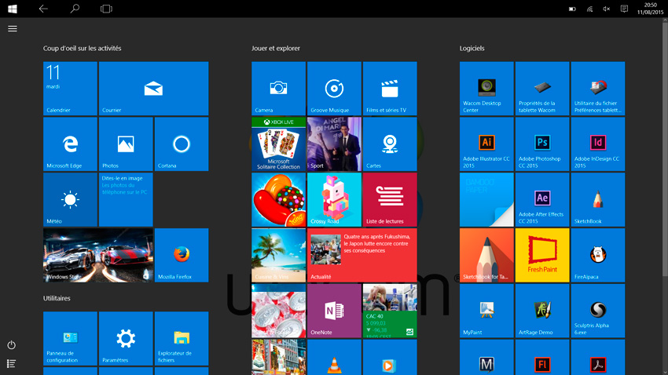
Task: Launch Adobe Illustrator CC 2015
Action: 487,144
